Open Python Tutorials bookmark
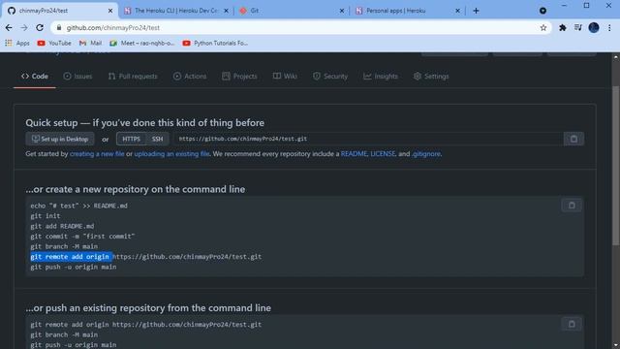Image resolution: width=620 pixels, height=349 pixels. pyautogui.click(x=215, y=43)
